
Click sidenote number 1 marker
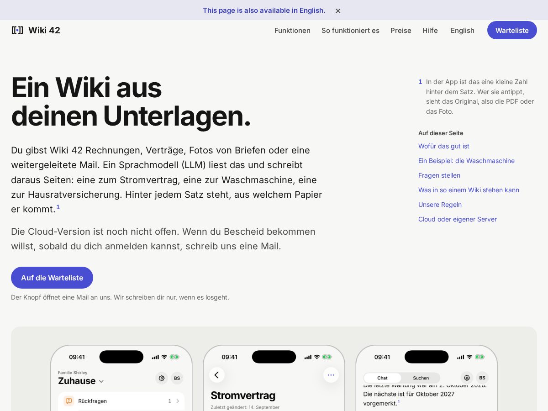420,82
